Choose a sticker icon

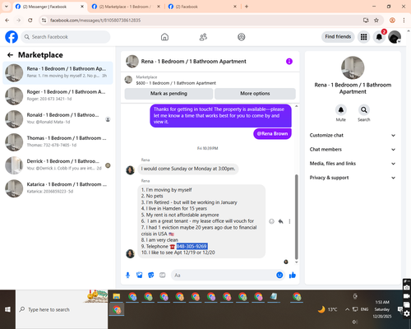151,275
